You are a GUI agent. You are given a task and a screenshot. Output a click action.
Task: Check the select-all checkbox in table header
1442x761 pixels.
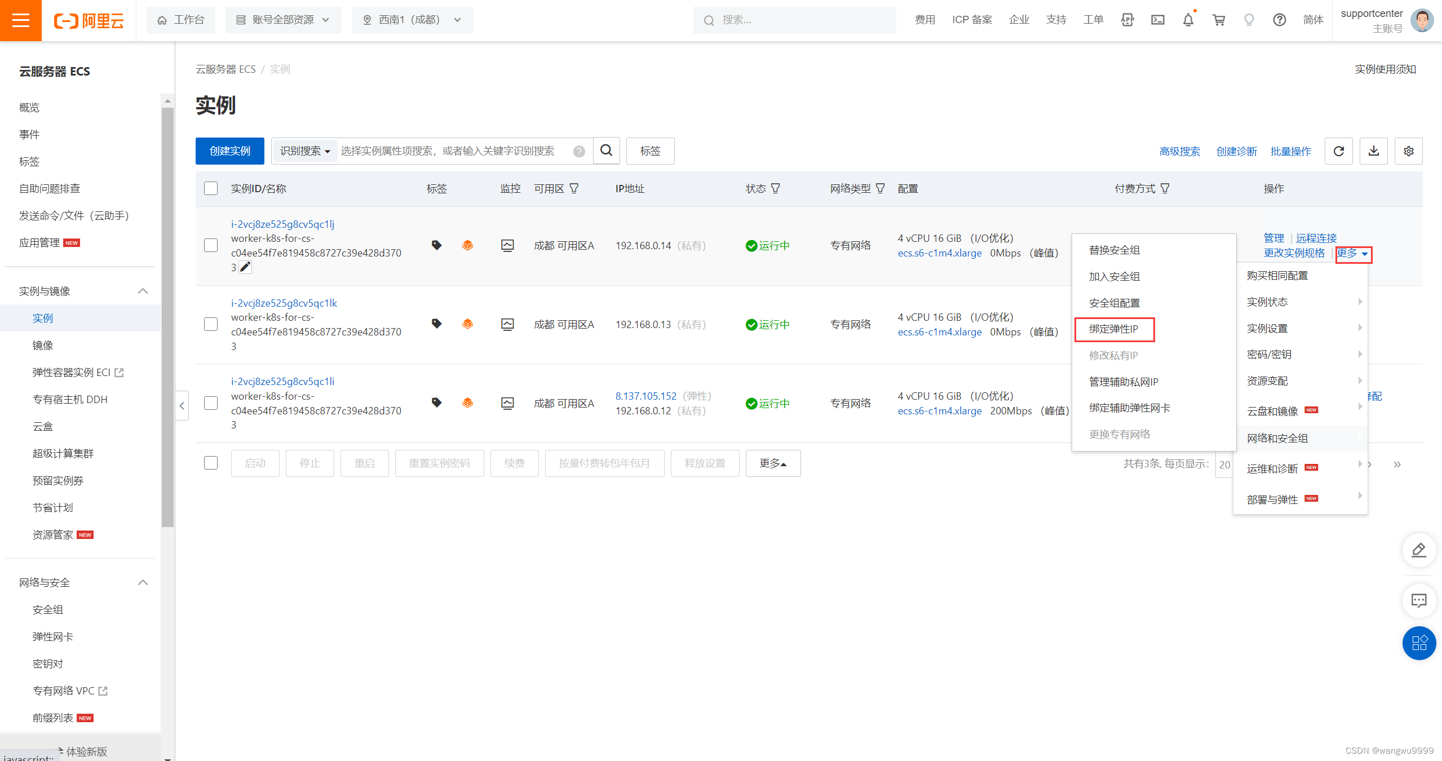(210, 188)
